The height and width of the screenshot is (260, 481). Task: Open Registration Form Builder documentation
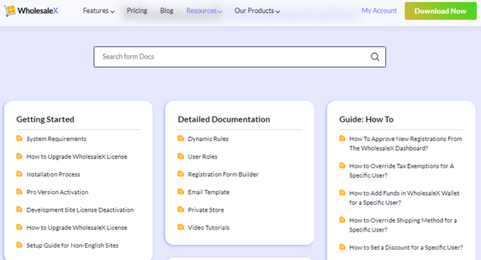click(x=223, y=174)
